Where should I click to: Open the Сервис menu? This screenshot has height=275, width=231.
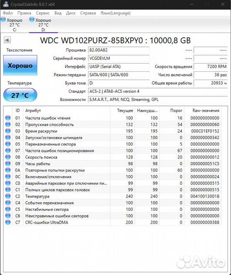click(x=43, y=13)
